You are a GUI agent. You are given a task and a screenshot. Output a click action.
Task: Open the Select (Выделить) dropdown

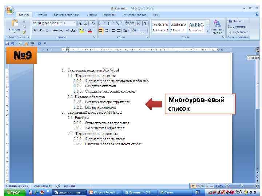(x=238, y=32)
